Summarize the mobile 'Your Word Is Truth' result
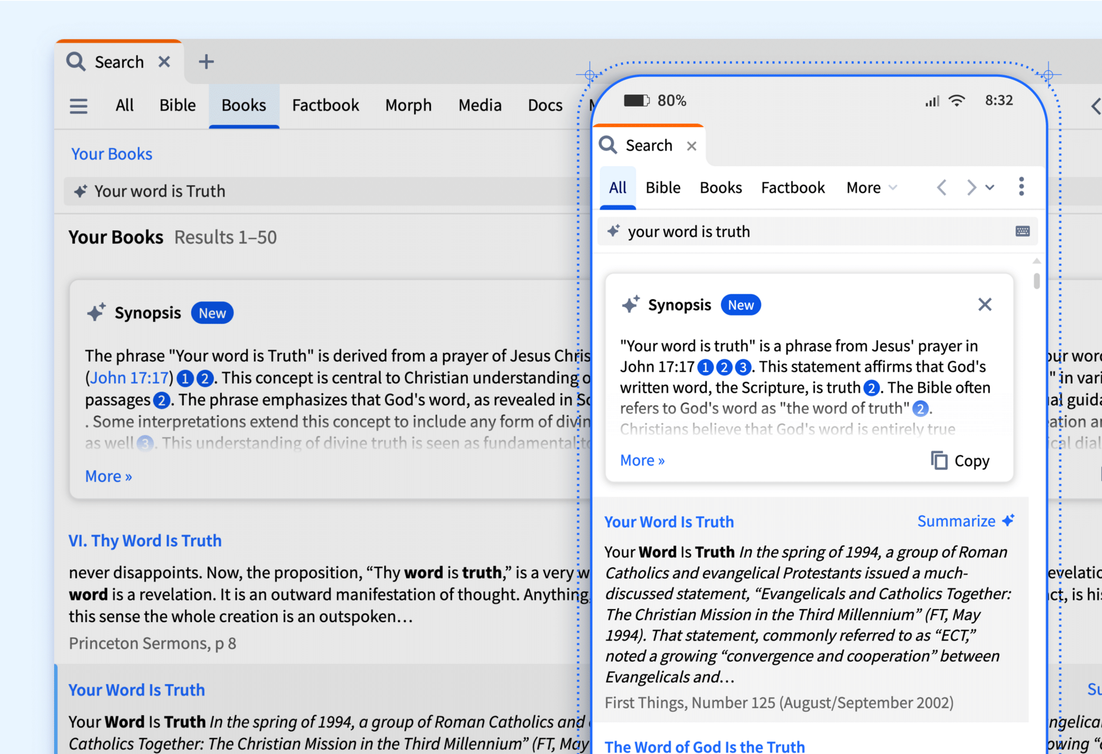The image size is (1102, 754). click(966, 521)
